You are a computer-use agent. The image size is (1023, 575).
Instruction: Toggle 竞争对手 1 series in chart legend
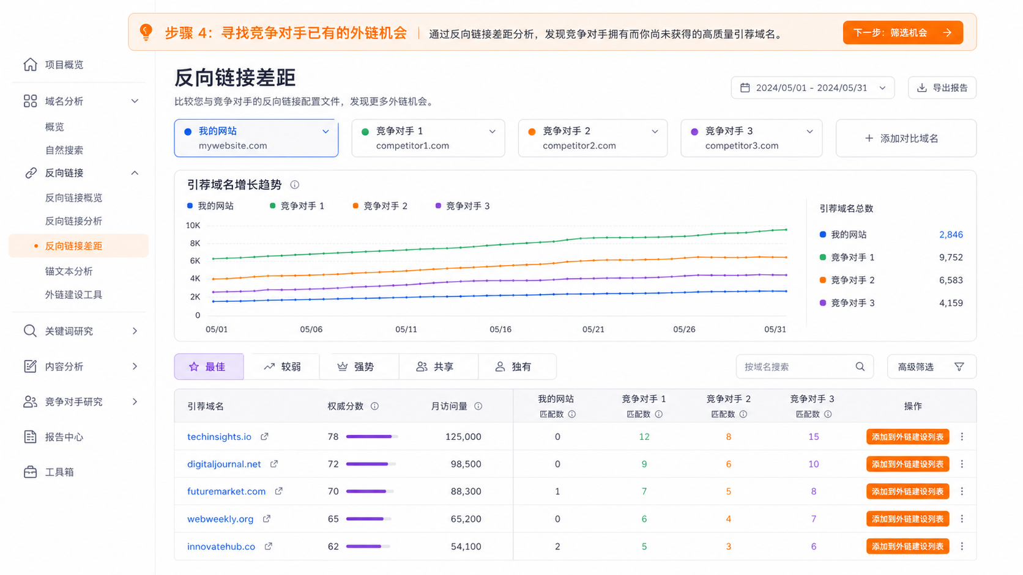point(297,206)
